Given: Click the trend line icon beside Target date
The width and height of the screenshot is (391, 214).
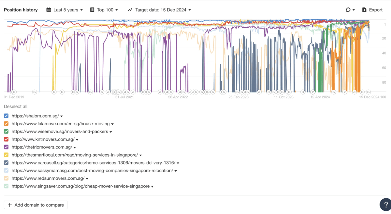Looking at the screenshot, I should 130,10.
